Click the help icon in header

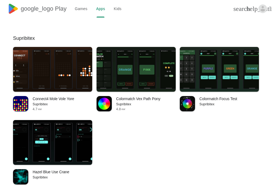[253, 9]
